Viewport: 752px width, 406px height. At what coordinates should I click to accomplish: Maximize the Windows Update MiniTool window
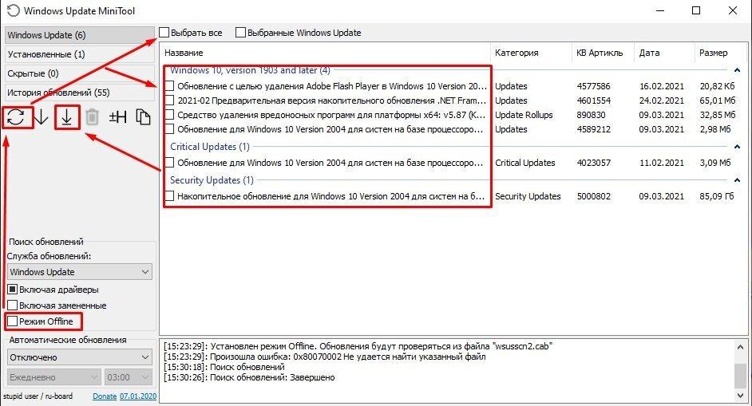(x=696, y=10)
